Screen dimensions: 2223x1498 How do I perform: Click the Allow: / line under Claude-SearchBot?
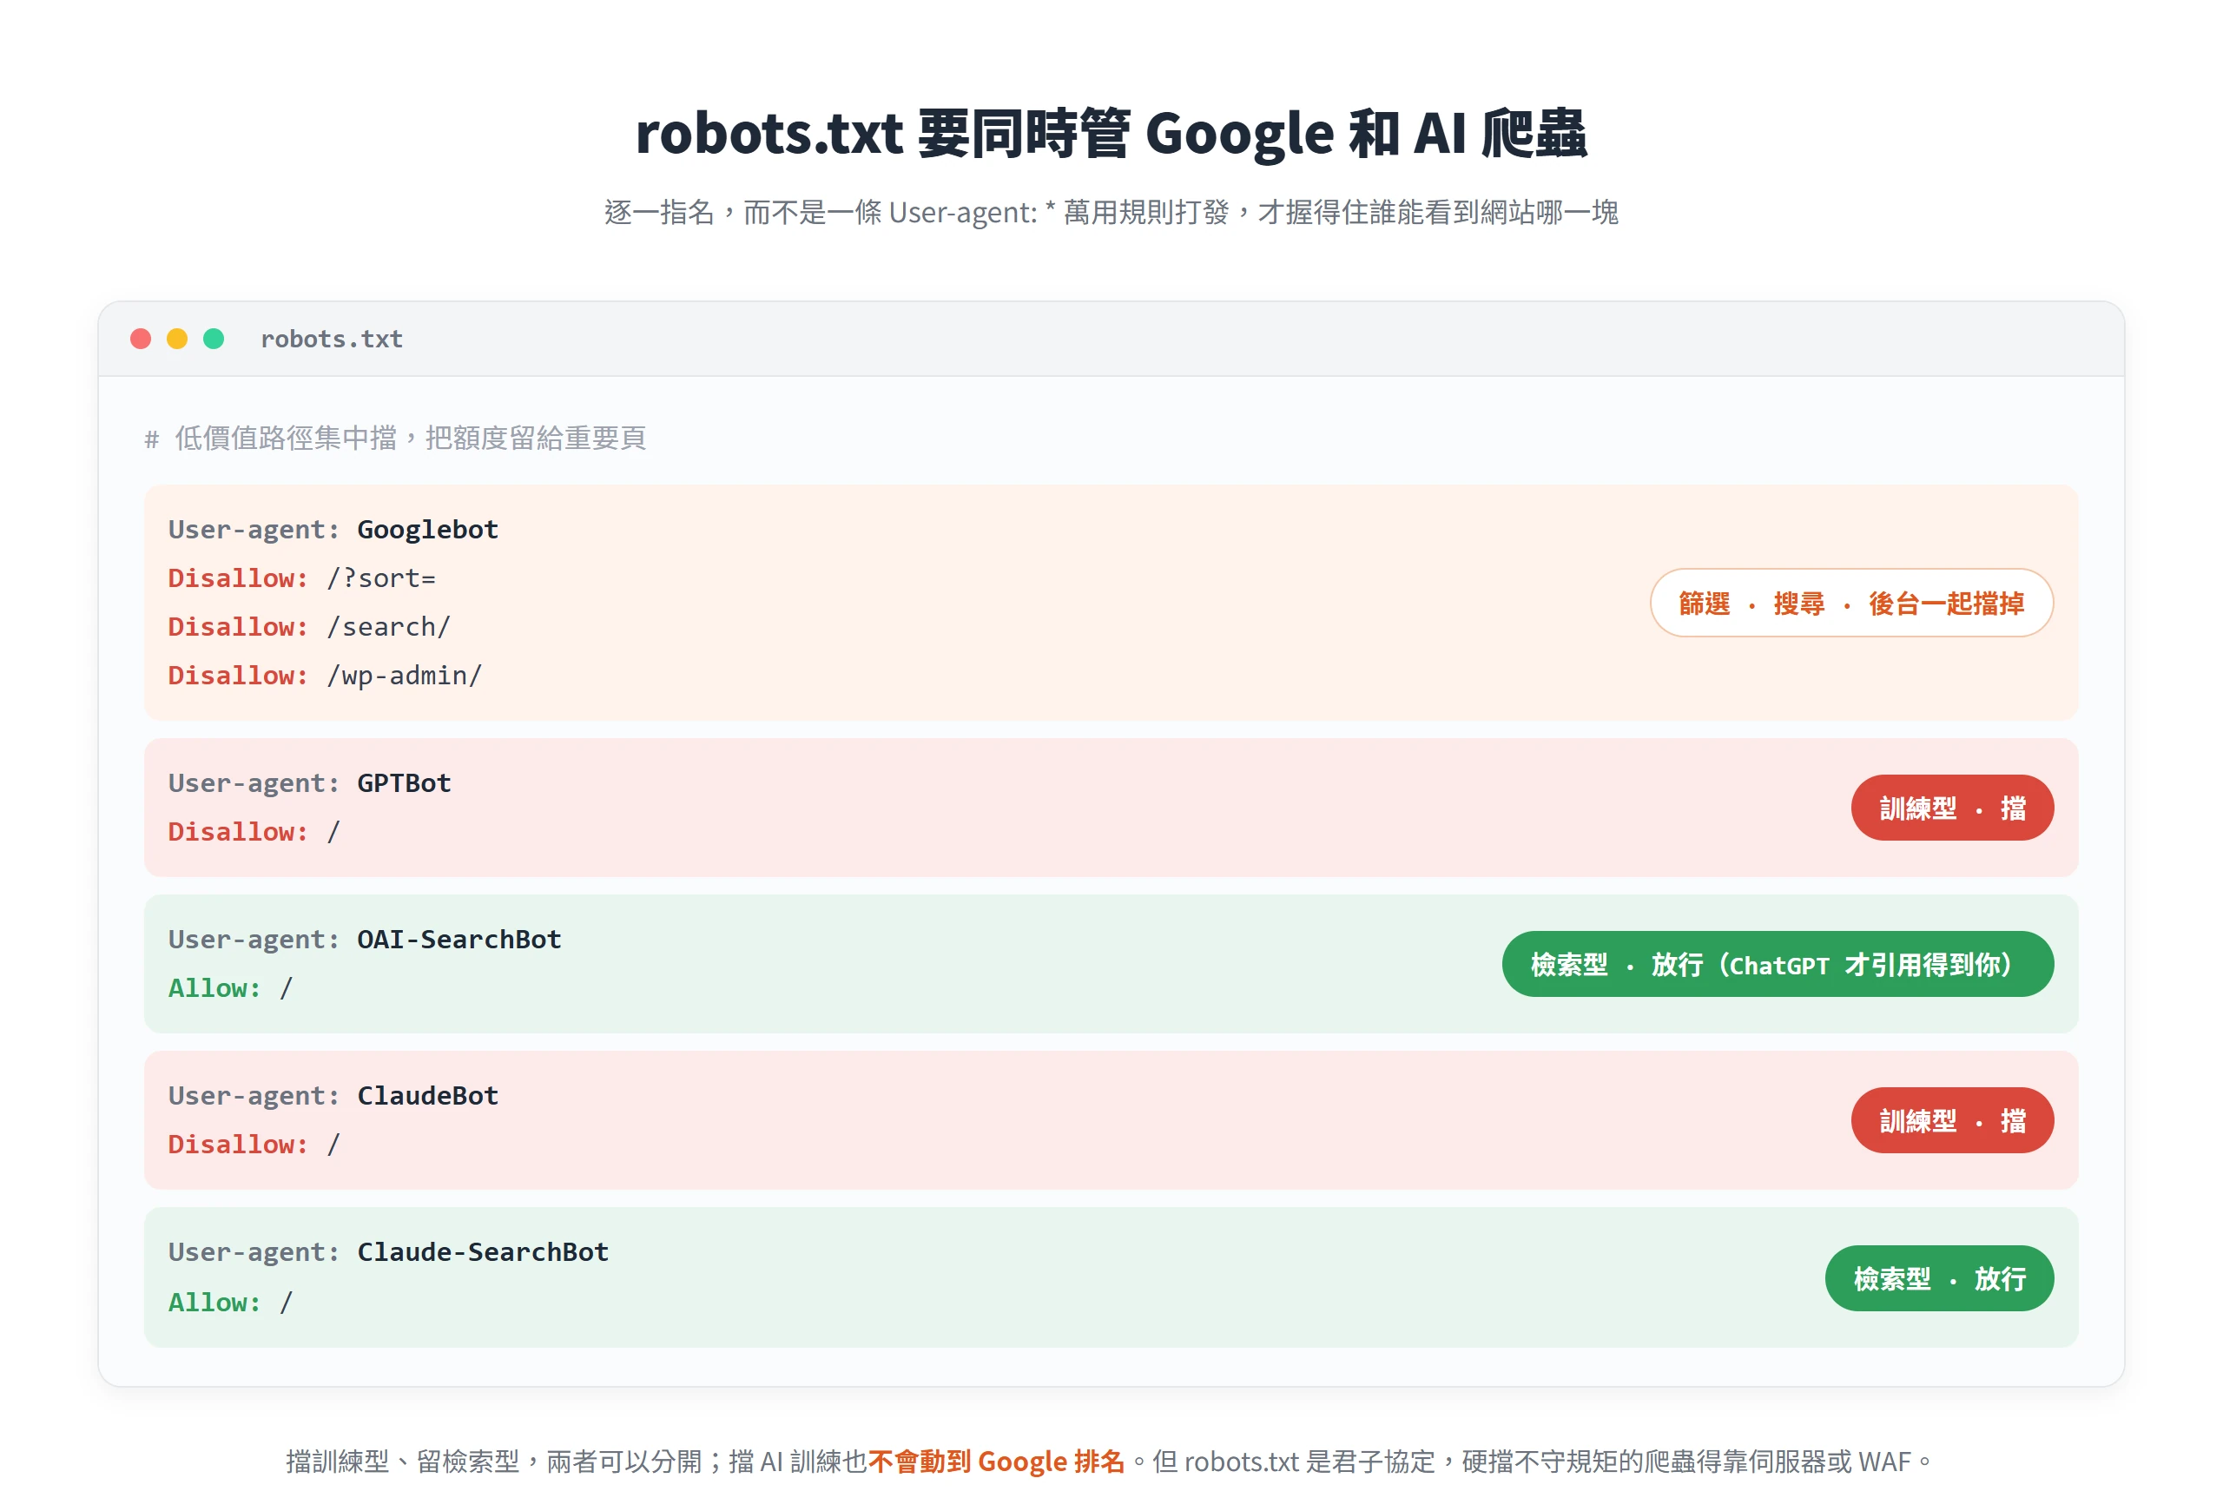230,1303
